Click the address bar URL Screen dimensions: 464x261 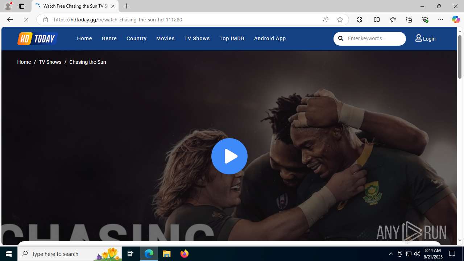pyautogui.click(x=118, y=20)
